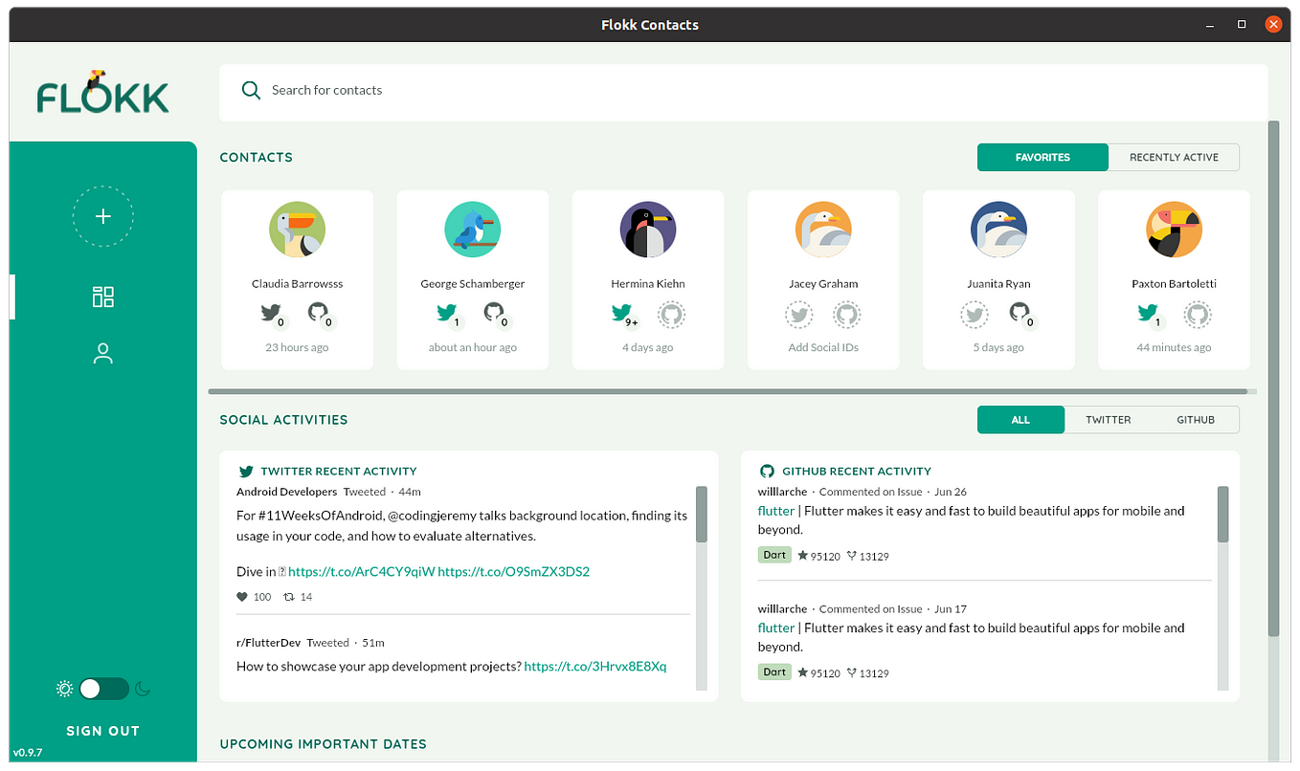Click the sun light-mode icon
The image size is (1300, 771).
(64, 689)
